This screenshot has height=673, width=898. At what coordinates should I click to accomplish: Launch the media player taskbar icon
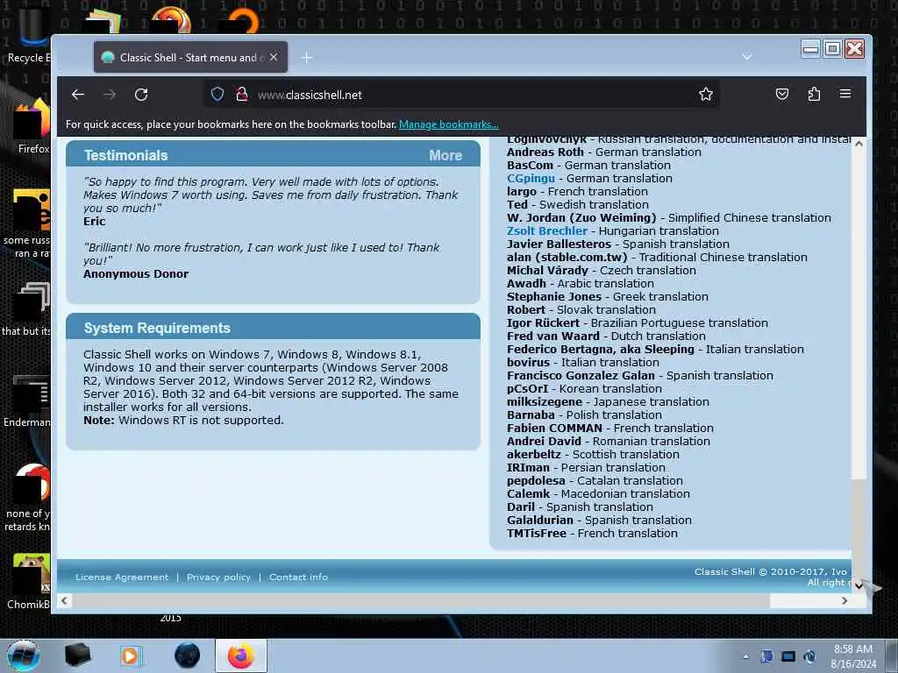pos(130,655)
